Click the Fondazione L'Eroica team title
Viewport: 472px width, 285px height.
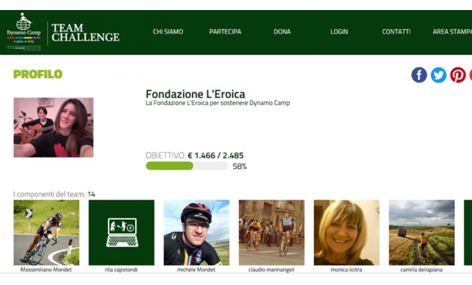point(195,94)
